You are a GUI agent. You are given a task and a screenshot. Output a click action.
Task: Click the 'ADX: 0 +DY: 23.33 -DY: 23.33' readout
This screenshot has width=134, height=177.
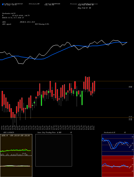click(16, 135)
